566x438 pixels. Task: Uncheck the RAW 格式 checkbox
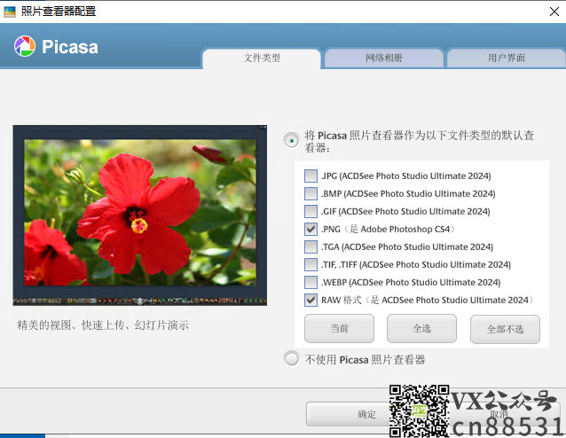coord(311,300)
